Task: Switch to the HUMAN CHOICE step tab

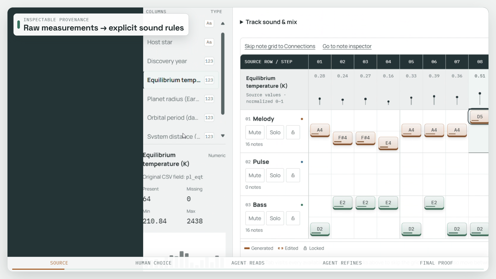Action: point(153,263)
